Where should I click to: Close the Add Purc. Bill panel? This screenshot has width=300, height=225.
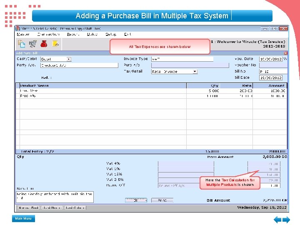coord(286,53)
